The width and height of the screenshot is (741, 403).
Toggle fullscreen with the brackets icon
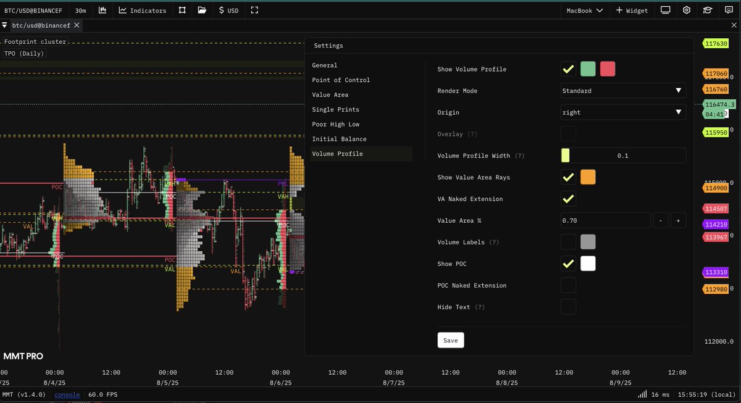pos(254,10)
